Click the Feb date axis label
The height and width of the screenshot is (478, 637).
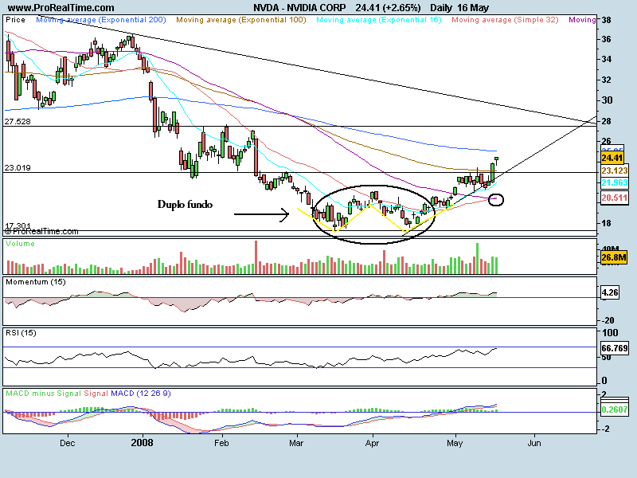point(221,443)
